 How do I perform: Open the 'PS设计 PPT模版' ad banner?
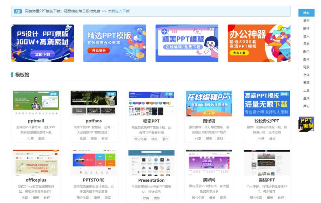(x=43, y=43)
